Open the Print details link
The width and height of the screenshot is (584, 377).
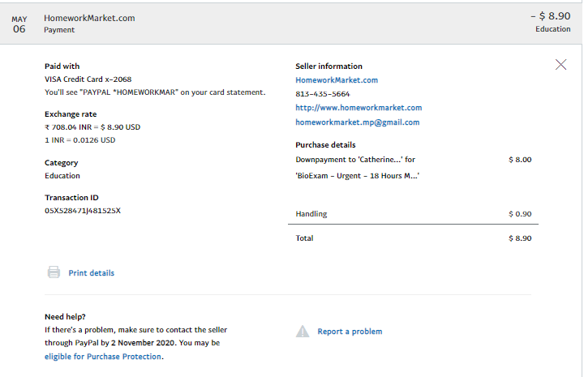tap(91, 273)
